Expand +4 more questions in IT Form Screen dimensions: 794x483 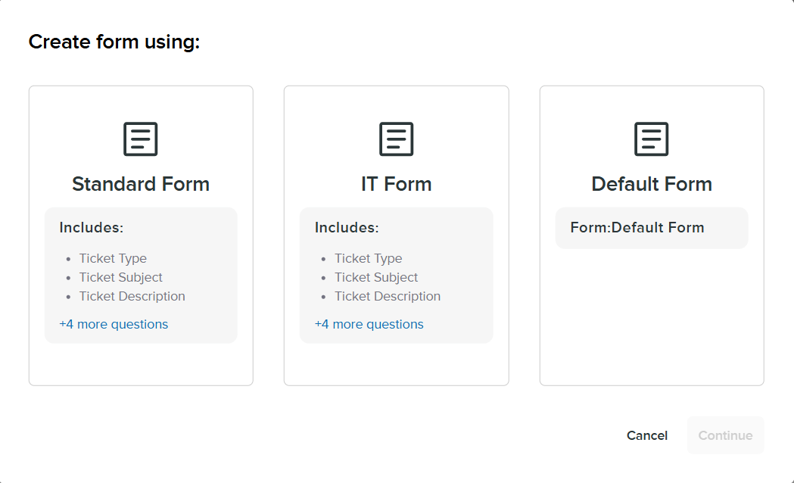pos(369,324)
